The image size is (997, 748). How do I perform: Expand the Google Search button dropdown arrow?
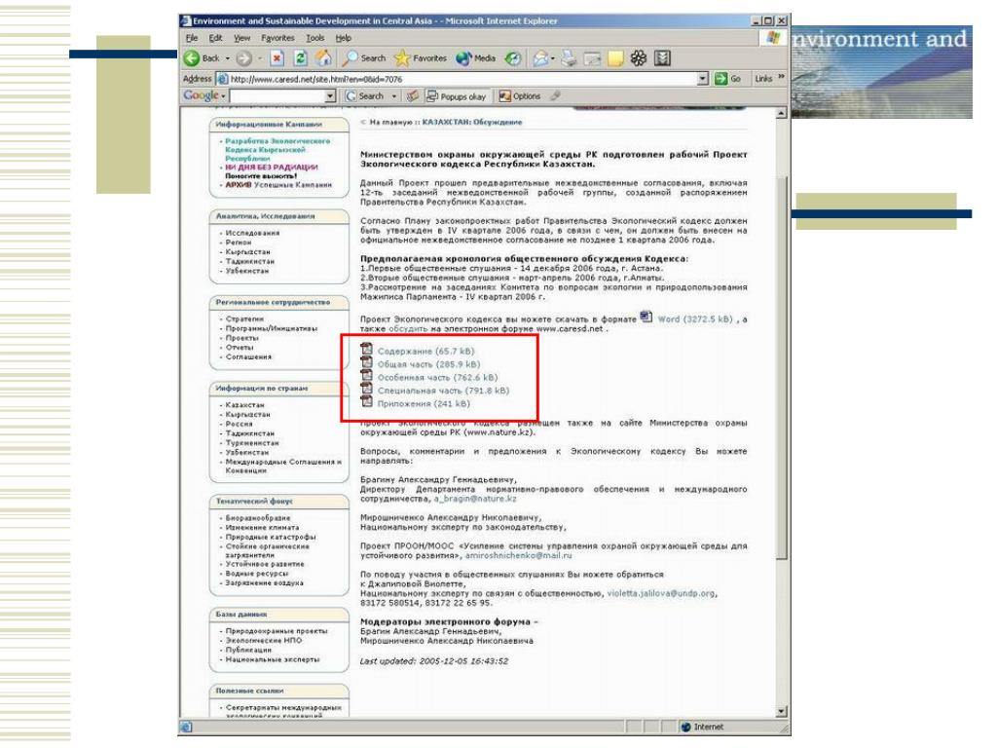point(394,96)
